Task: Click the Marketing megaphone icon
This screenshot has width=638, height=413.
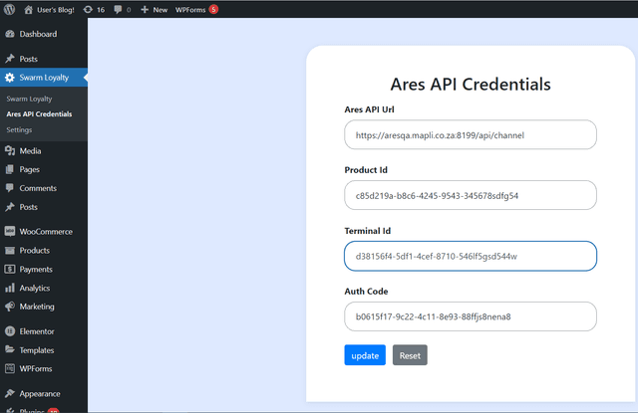Action: [x=10, y=307]
